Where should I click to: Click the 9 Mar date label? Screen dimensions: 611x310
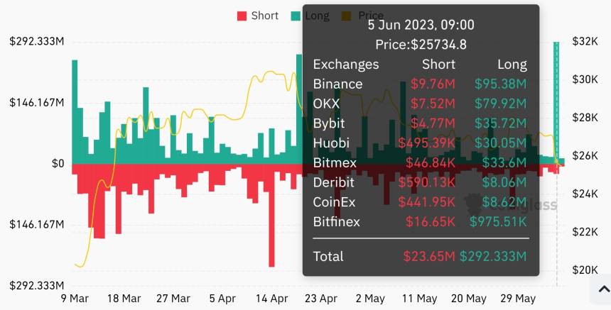pos(74,299)
